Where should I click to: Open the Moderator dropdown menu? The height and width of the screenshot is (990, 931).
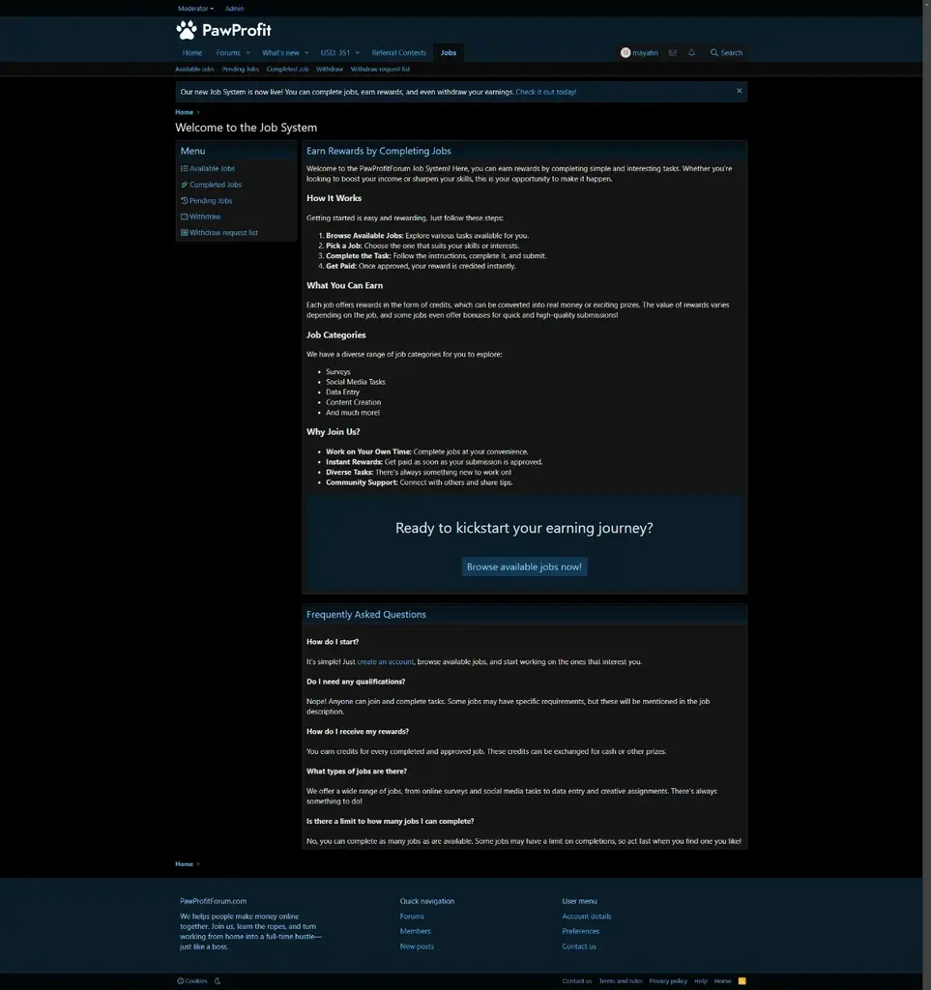tap(195, 9)
